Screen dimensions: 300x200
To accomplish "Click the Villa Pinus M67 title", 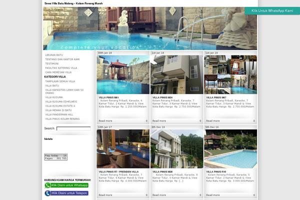I will click(216, 97).
